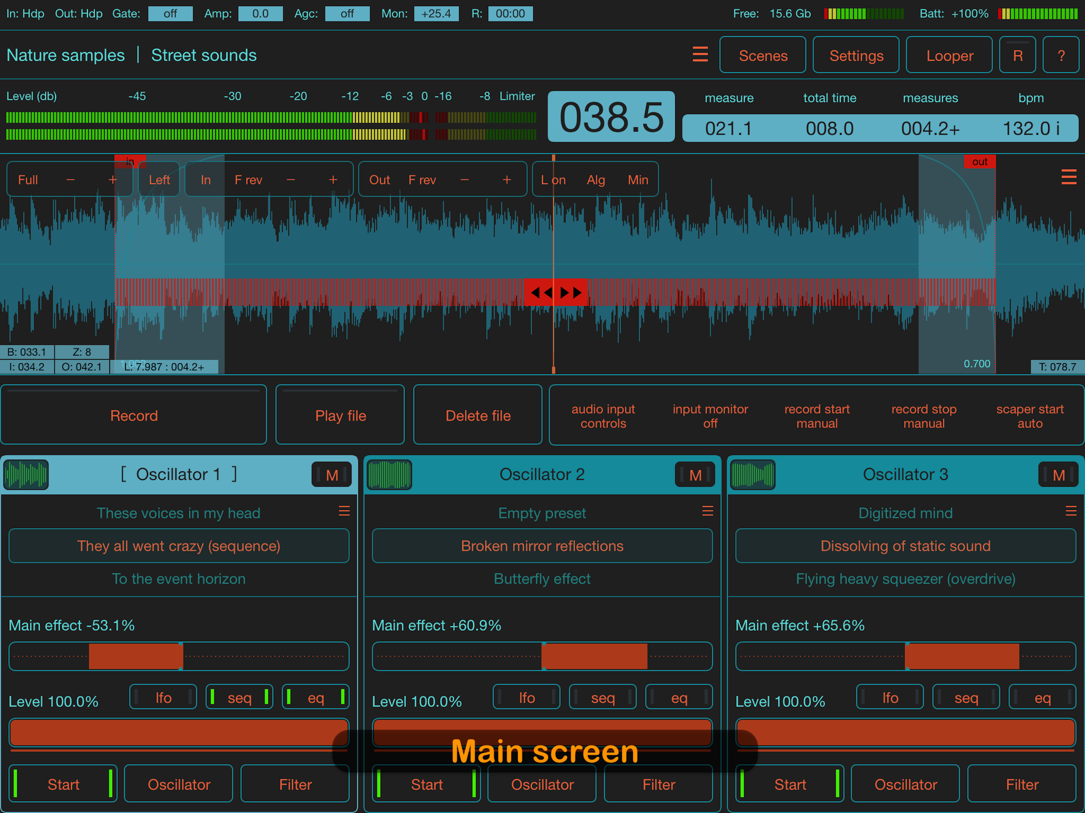Click the Oscillator 3 waveform icon

[753, 475]
